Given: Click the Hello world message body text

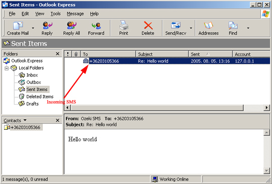Looking at the screenshot, I should pos(83,139).
